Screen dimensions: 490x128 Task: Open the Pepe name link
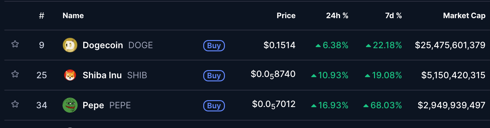93,105
